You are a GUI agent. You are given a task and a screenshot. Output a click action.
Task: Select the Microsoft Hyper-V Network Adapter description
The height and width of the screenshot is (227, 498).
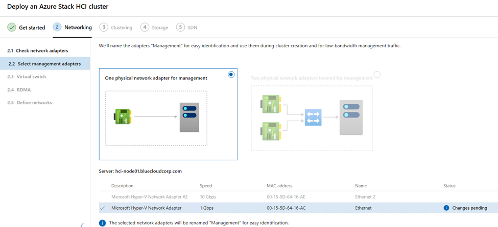[x=147, y=208]
